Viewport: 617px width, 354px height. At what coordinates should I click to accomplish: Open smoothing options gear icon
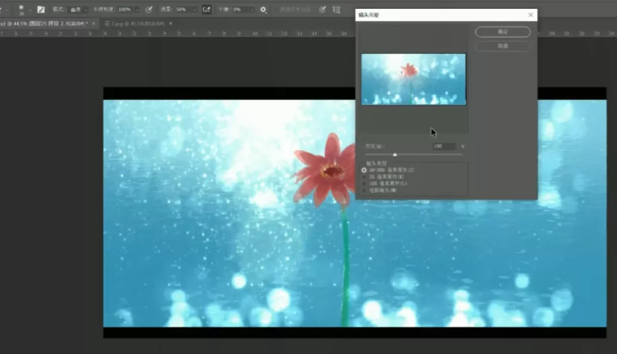point(263,10)
